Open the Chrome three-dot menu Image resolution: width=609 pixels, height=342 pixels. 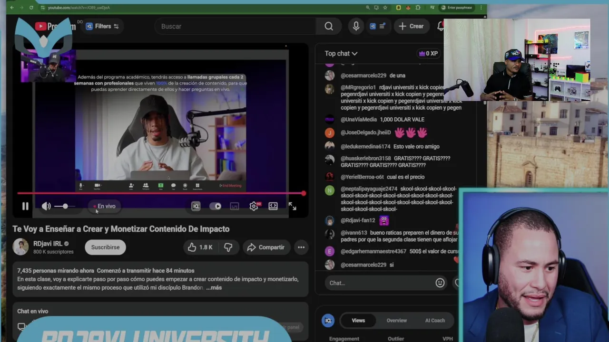[481, 8]
